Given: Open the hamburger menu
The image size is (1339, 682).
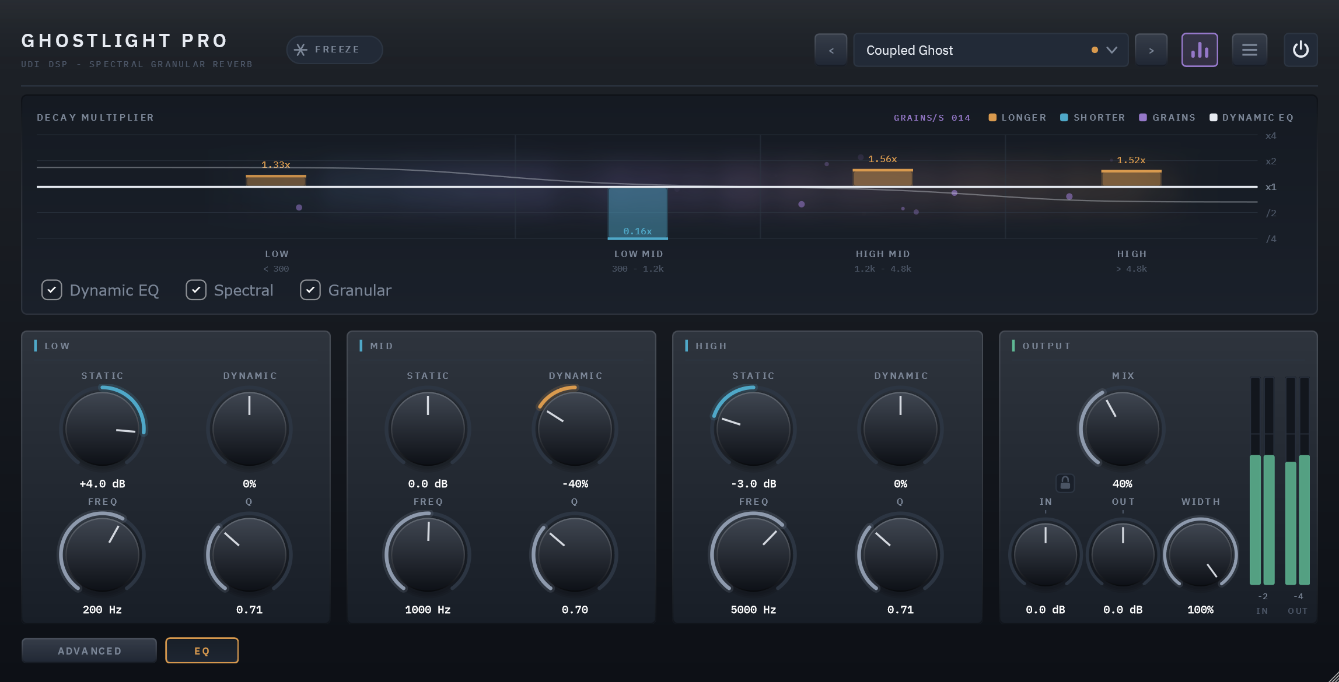Looking at the screenshot, I should pyautogui.click(x=1249, y=50).
